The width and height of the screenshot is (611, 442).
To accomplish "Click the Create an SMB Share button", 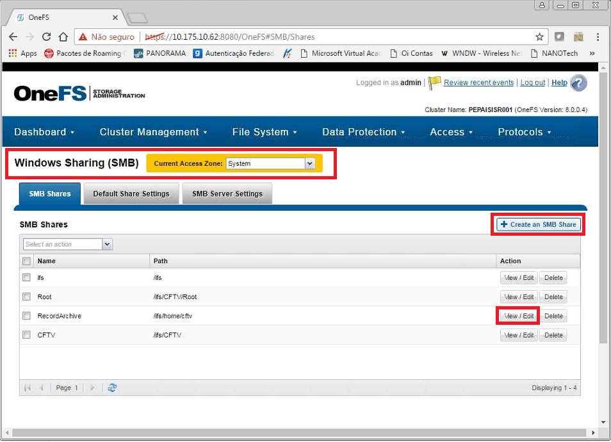I will tap(539, 224).
